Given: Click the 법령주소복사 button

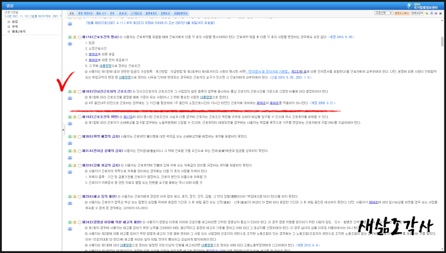Looking at the screenshot, I should point(402,13).
